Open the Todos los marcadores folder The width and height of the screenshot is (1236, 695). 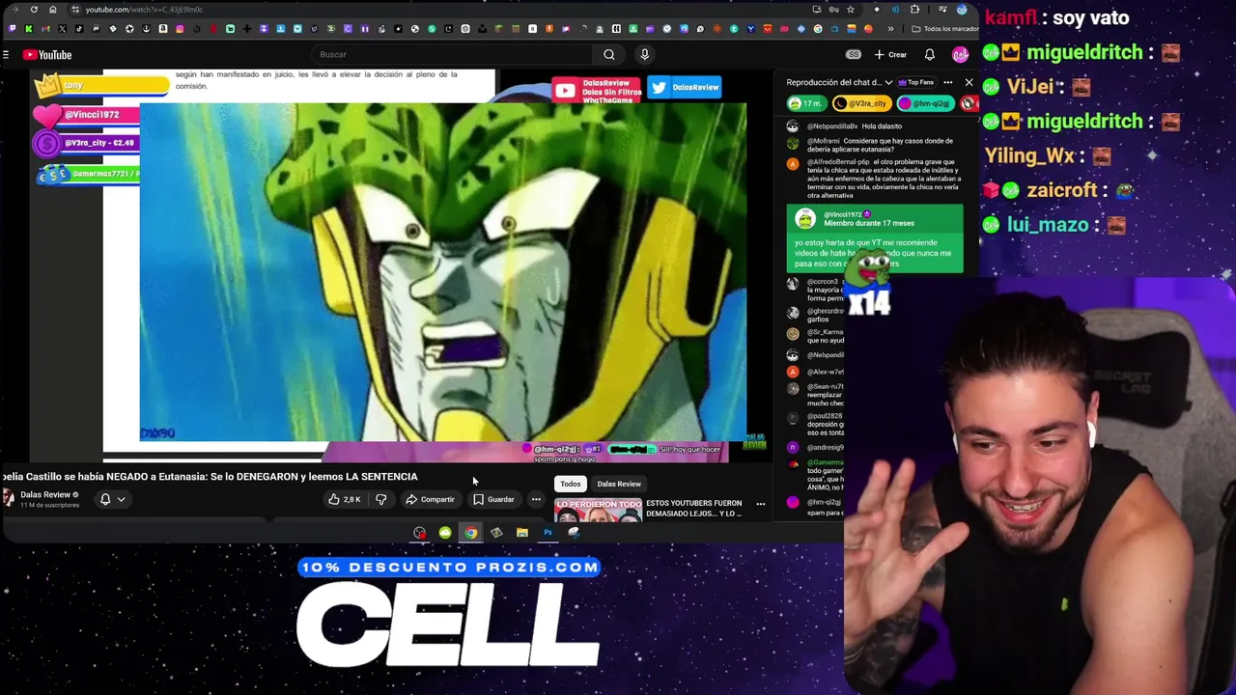pyautogui.click(x=945, y=29)
